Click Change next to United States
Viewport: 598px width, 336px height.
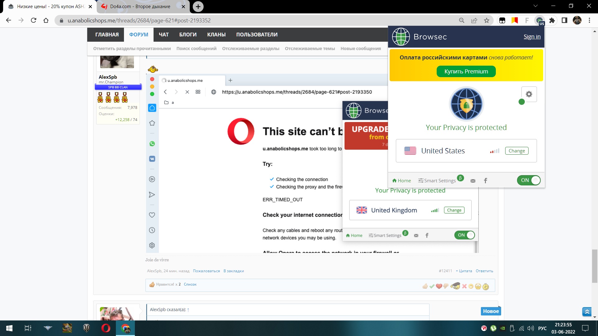(x=516, y=151)
